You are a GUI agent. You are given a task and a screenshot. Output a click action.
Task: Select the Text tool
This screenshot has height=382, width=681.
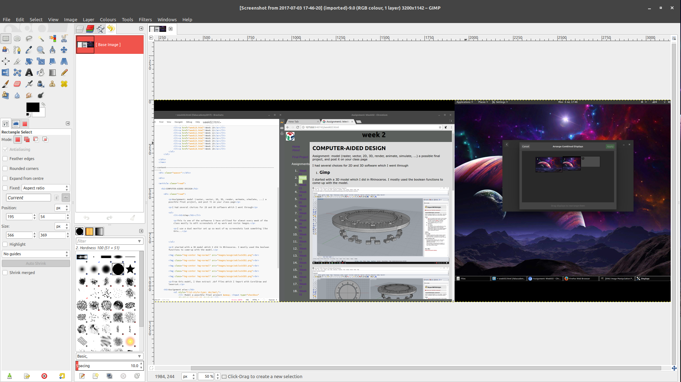(29, 73)
